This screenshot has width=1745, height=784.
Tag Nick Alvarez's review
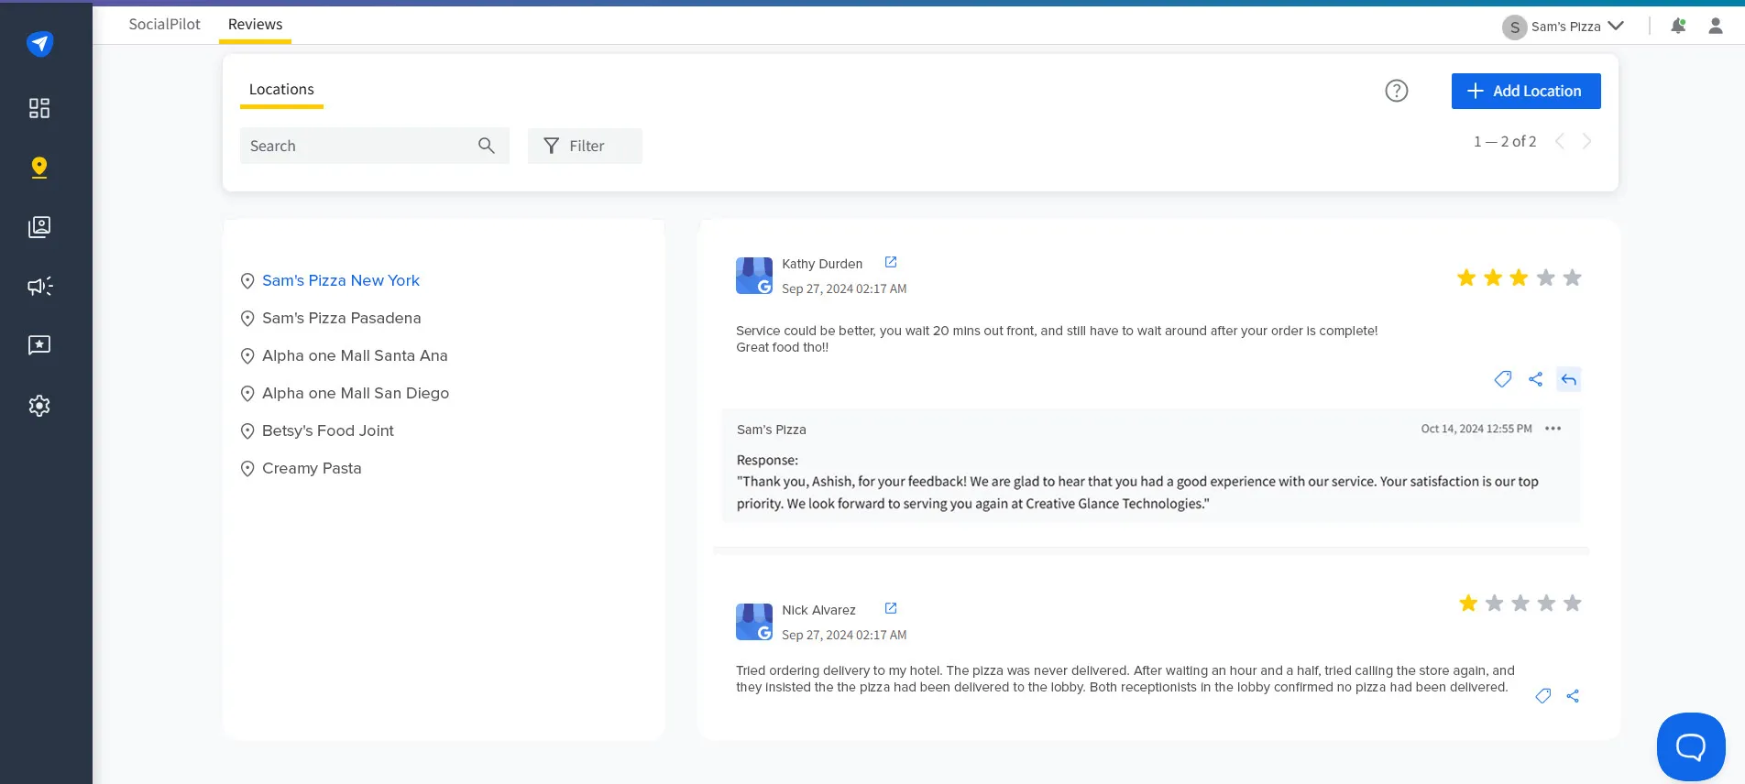pyautogui.click(x=1543, y=696)
